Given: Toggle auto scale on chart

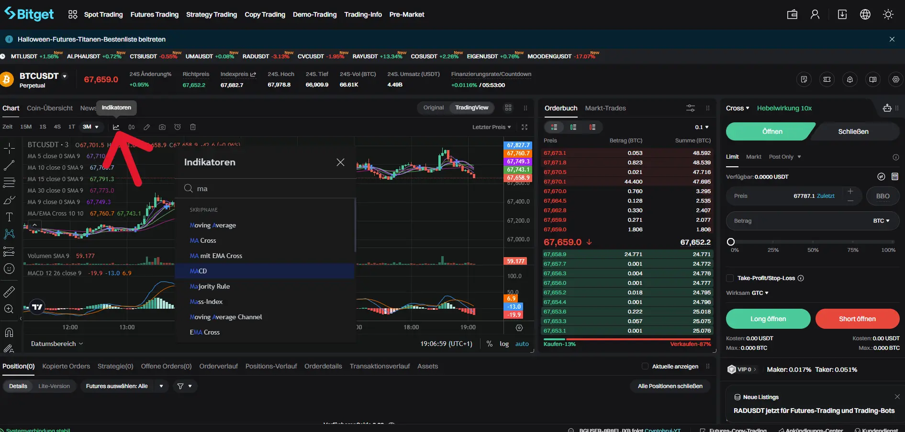Looking at the screenshot, I should click(x=522, y=344).
